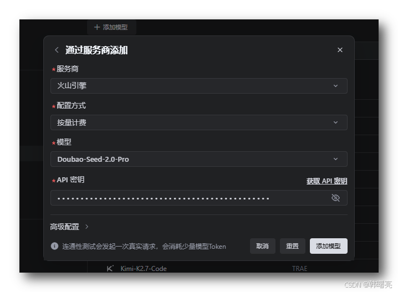This screenshot has width=398, height=292.
Task: Click the 取消 button
Action: (x=262, y=246)
